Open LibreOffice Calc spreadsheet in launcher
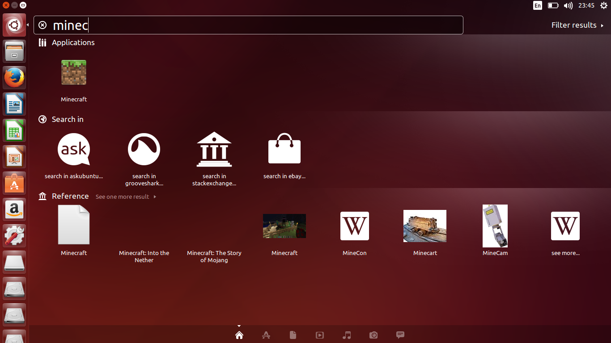Screen dimensions: 611x343 (x=15, y=130)
